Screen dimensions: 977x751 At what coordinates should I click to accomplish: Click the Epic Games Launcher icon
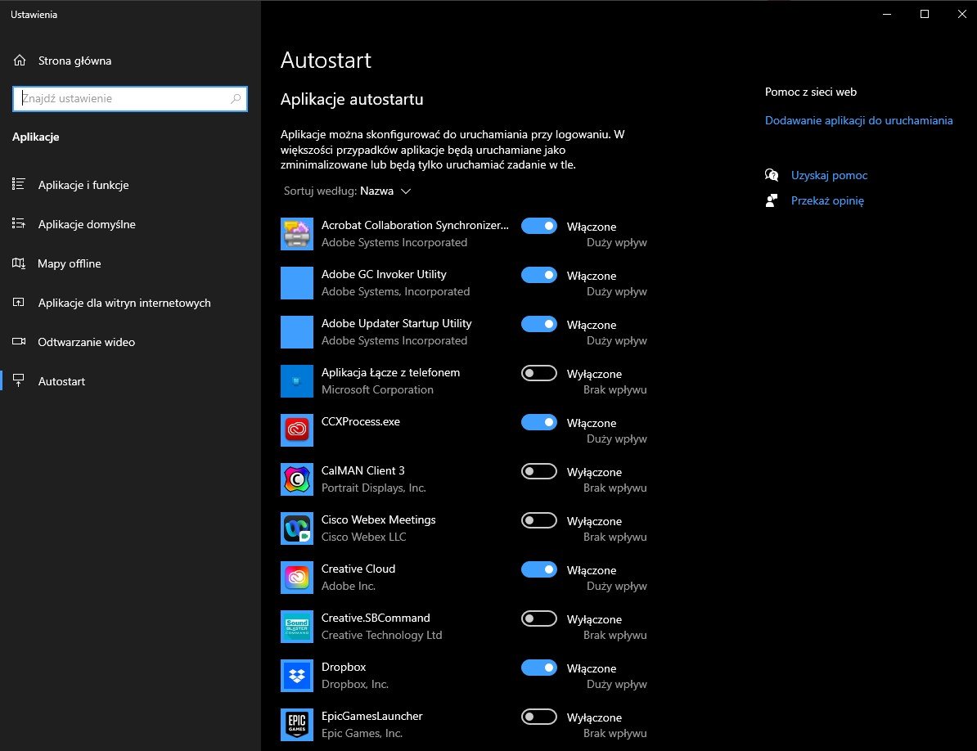click(296, 725)
